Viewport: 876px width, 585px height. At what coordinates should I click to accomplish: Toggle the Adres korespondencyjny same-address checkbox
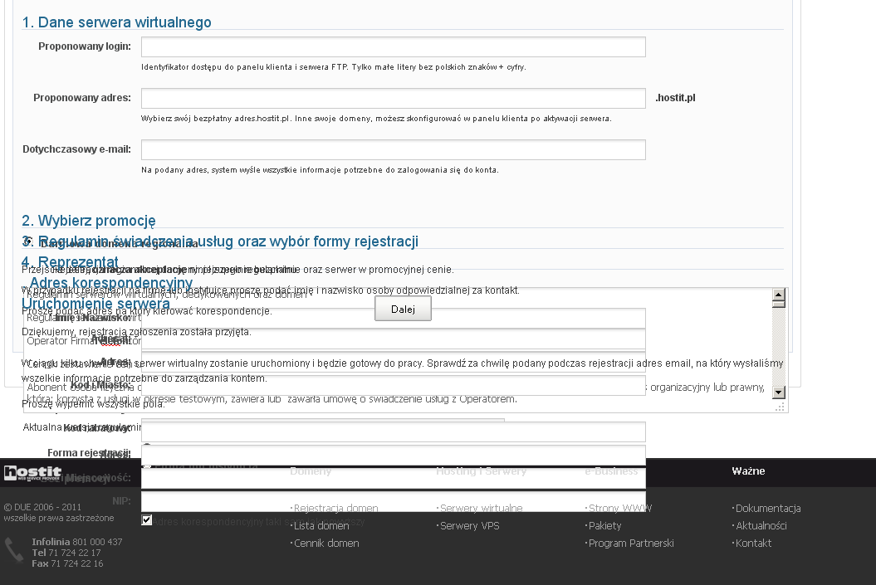[147, 520]
